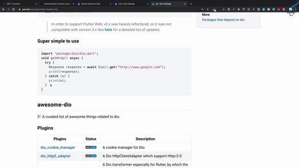The height and width of the screenshot is (168, 299).
Task: Click the Description column header
Action: click(x=145, y=139)
